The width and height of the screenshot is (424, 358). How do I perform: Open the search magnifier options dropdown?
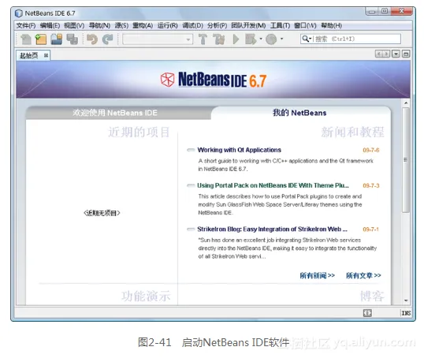(307, 39)
